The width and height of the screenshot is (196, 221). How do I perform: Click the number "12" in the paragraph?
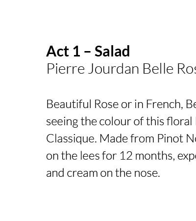tap(126, 156)
